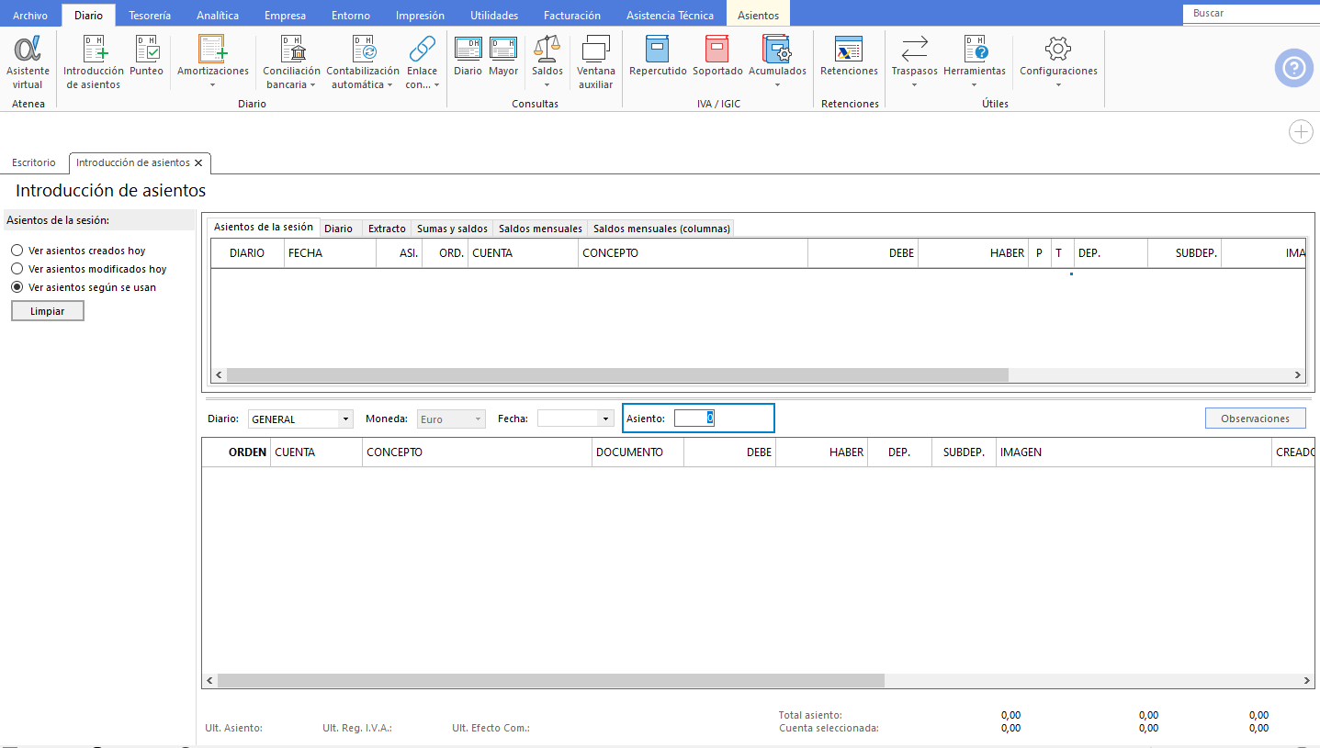Open the Archivo menu
1320x748 pixels.
coord(30,15)
